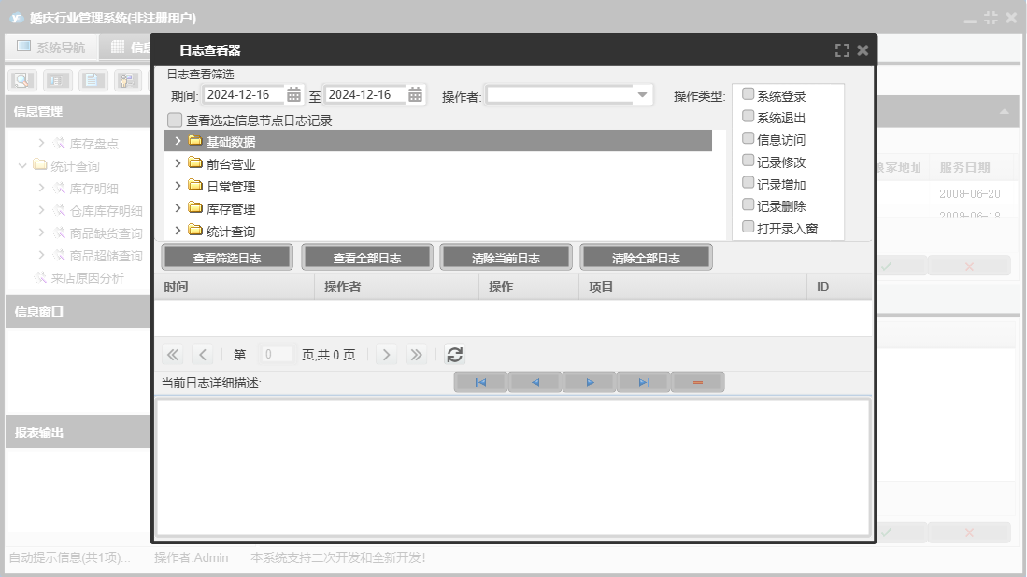The width and height of the screenshot is (1027, 577).
Task: Open the 操作者 dropdown list
Action: (x=643, y=95)
